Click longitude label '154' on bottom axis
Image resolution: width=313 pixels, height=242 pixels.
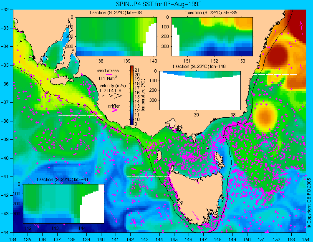[x=306, y=239]
